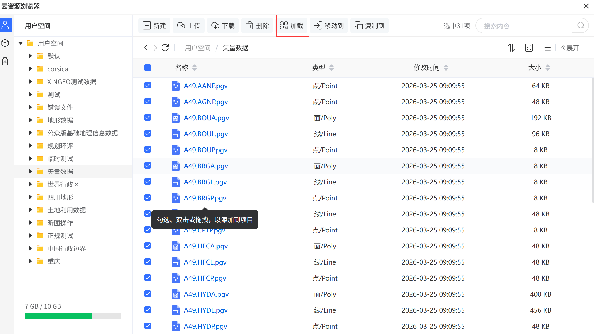Click the 用户空间 breadcrumb link
Viewport: 594px width, 334px height.
pos(198,48)
